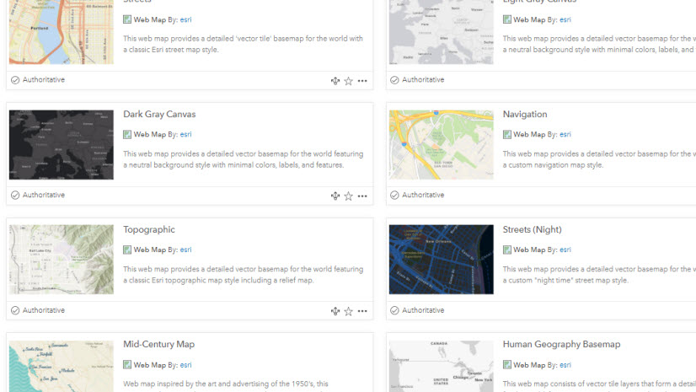This screenshot has width=696, height=392.
Task: Click Authoritative badge icon on Topographic card
Action: click(15, 310)
